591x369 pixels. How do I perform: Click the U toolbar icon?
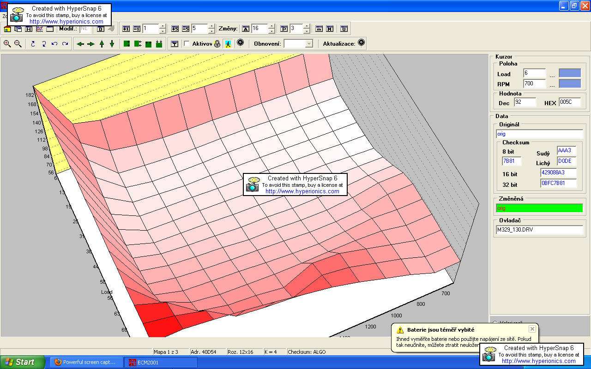(x=344, y=29)
